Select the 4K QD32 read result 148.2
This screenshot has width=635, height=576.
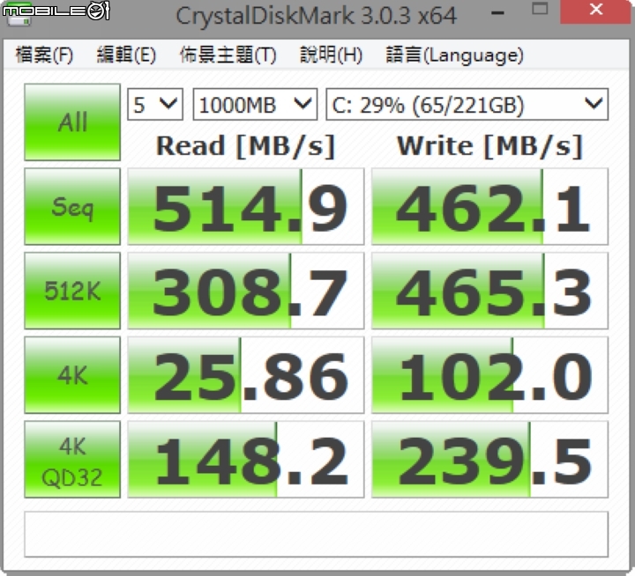[246, 459]
